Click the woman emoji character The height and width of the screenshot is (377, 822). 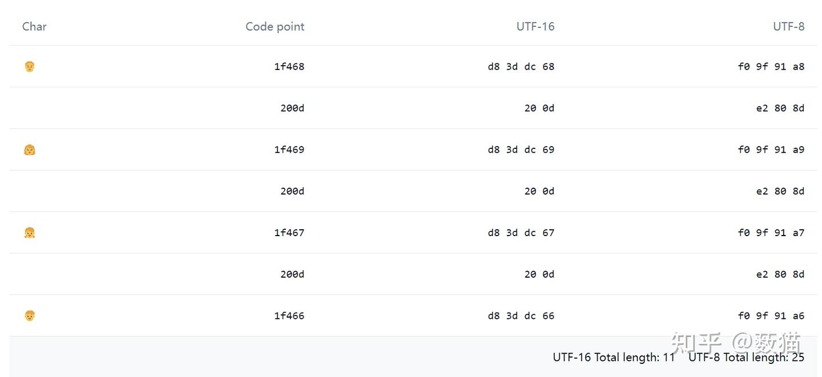(30, 150)
